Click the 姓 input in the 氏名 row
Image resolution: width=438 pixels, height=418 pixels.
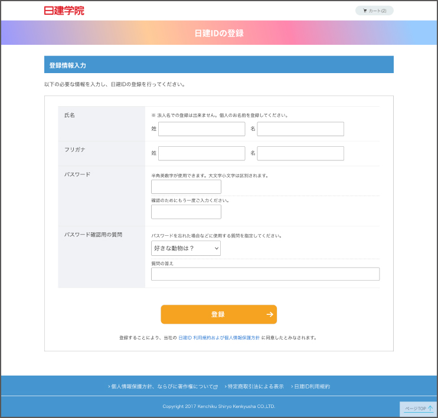pyautogui.click(x=202, y=129)
